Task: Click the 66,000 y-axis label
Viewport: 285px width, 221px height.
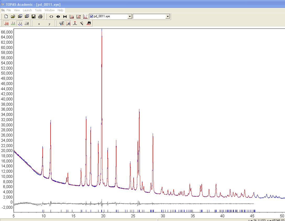Action: tap(7, 32)
